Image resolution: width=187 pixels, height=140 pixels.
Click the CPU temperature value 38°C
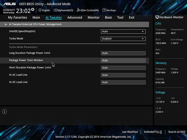click(173, 33)
